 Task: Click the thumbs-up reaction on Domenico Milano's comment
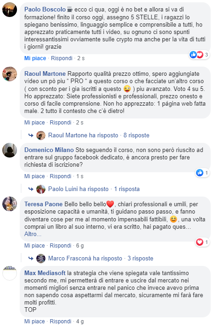(x=200, y=173)
